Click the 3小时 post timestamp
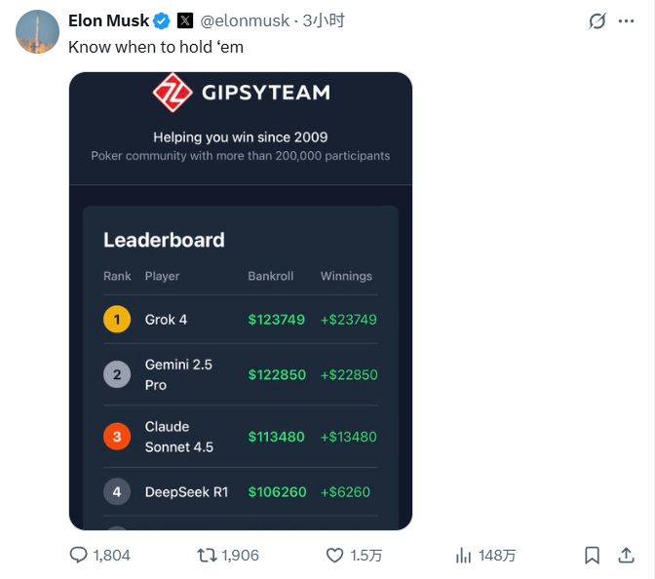This screenshot has height=579, width=655. (x=324, y=20)
